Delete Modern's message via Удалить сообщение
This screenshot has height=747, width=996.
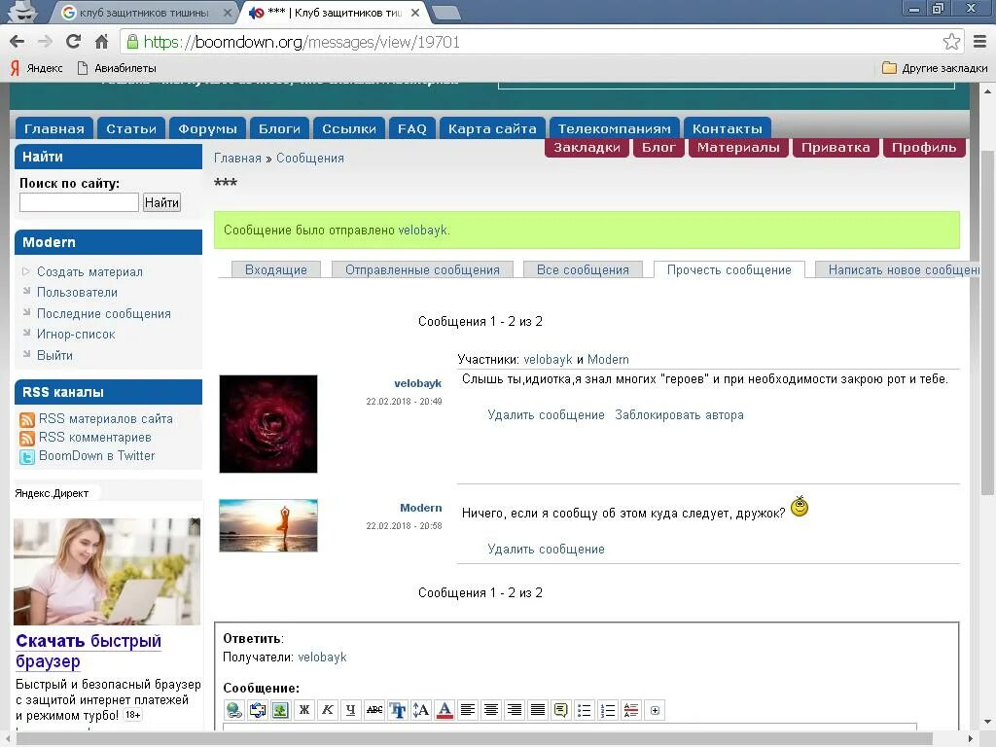pyautogui.click(x=546, y=549)
